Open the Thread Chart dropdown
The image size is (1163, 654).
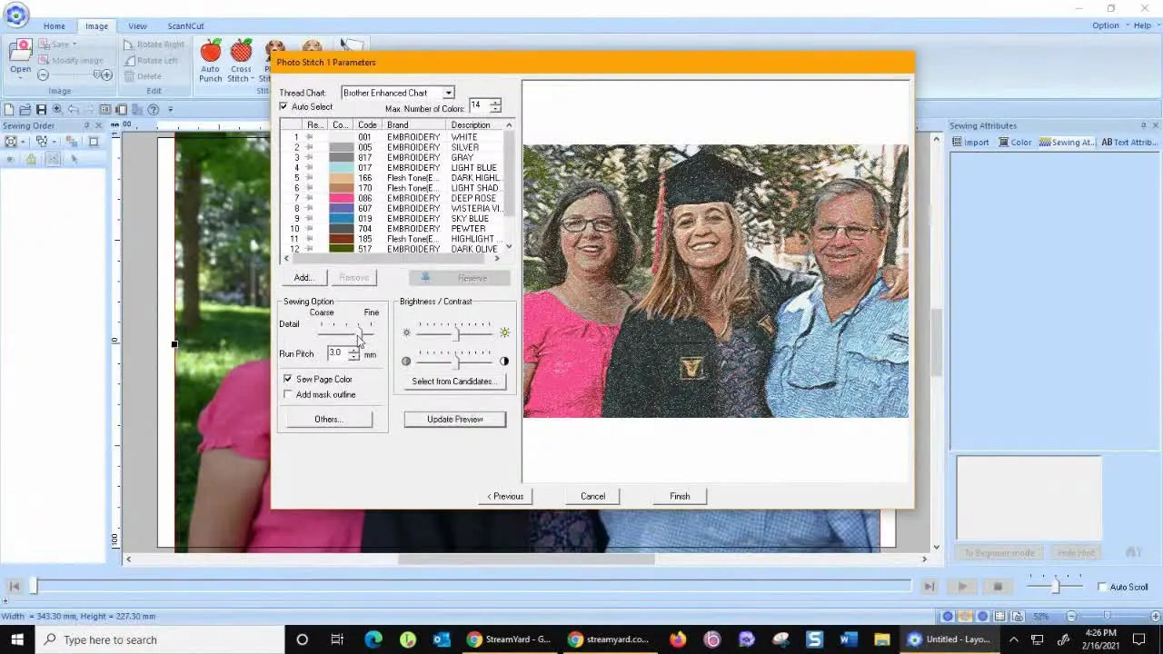(448, 93)
